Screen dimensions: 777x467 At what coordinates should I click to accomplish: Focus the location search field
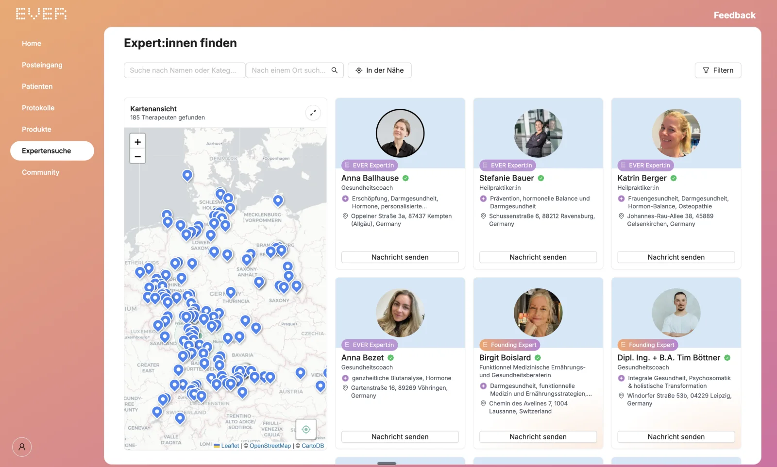click(x=289, y=70)
